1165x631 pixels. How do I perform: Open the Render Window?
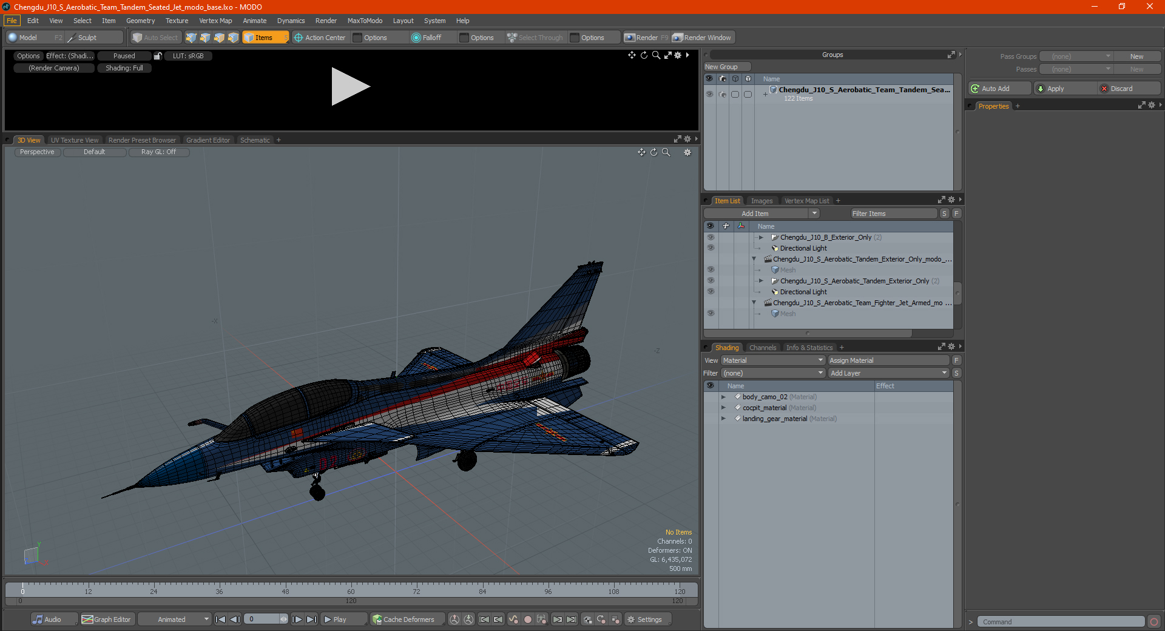703,38
